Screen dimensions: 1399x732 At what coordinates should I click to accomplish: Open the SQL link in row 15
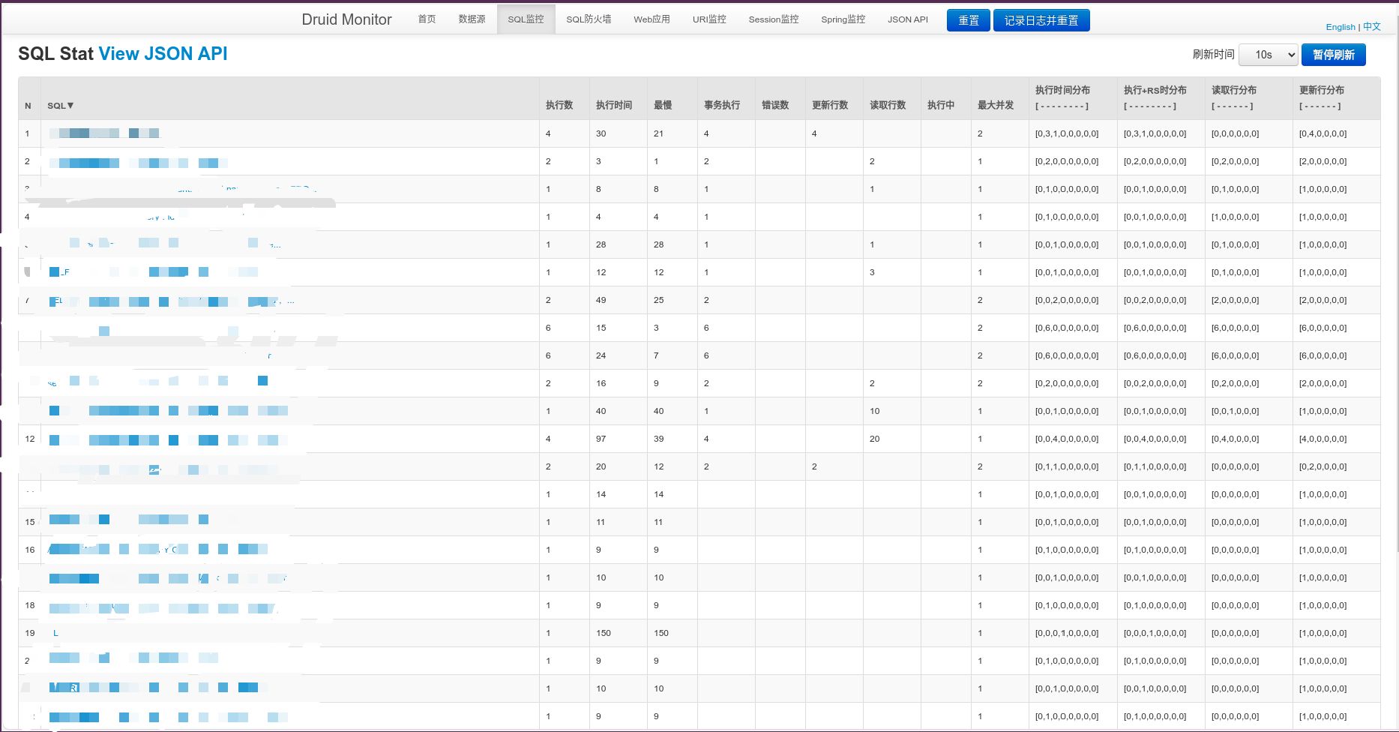[129, 520]
